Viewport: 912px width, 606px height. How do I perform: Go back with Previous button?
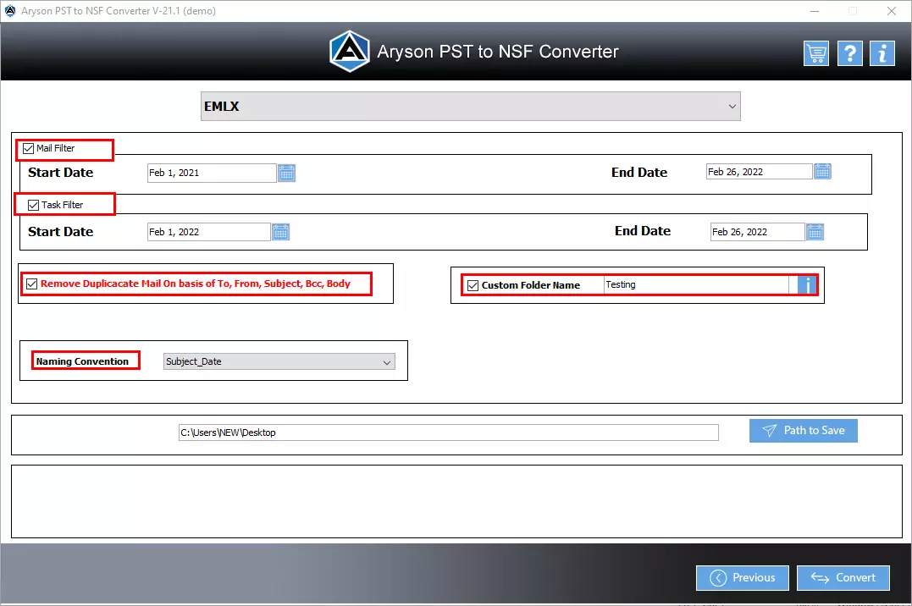coord(743,578)
